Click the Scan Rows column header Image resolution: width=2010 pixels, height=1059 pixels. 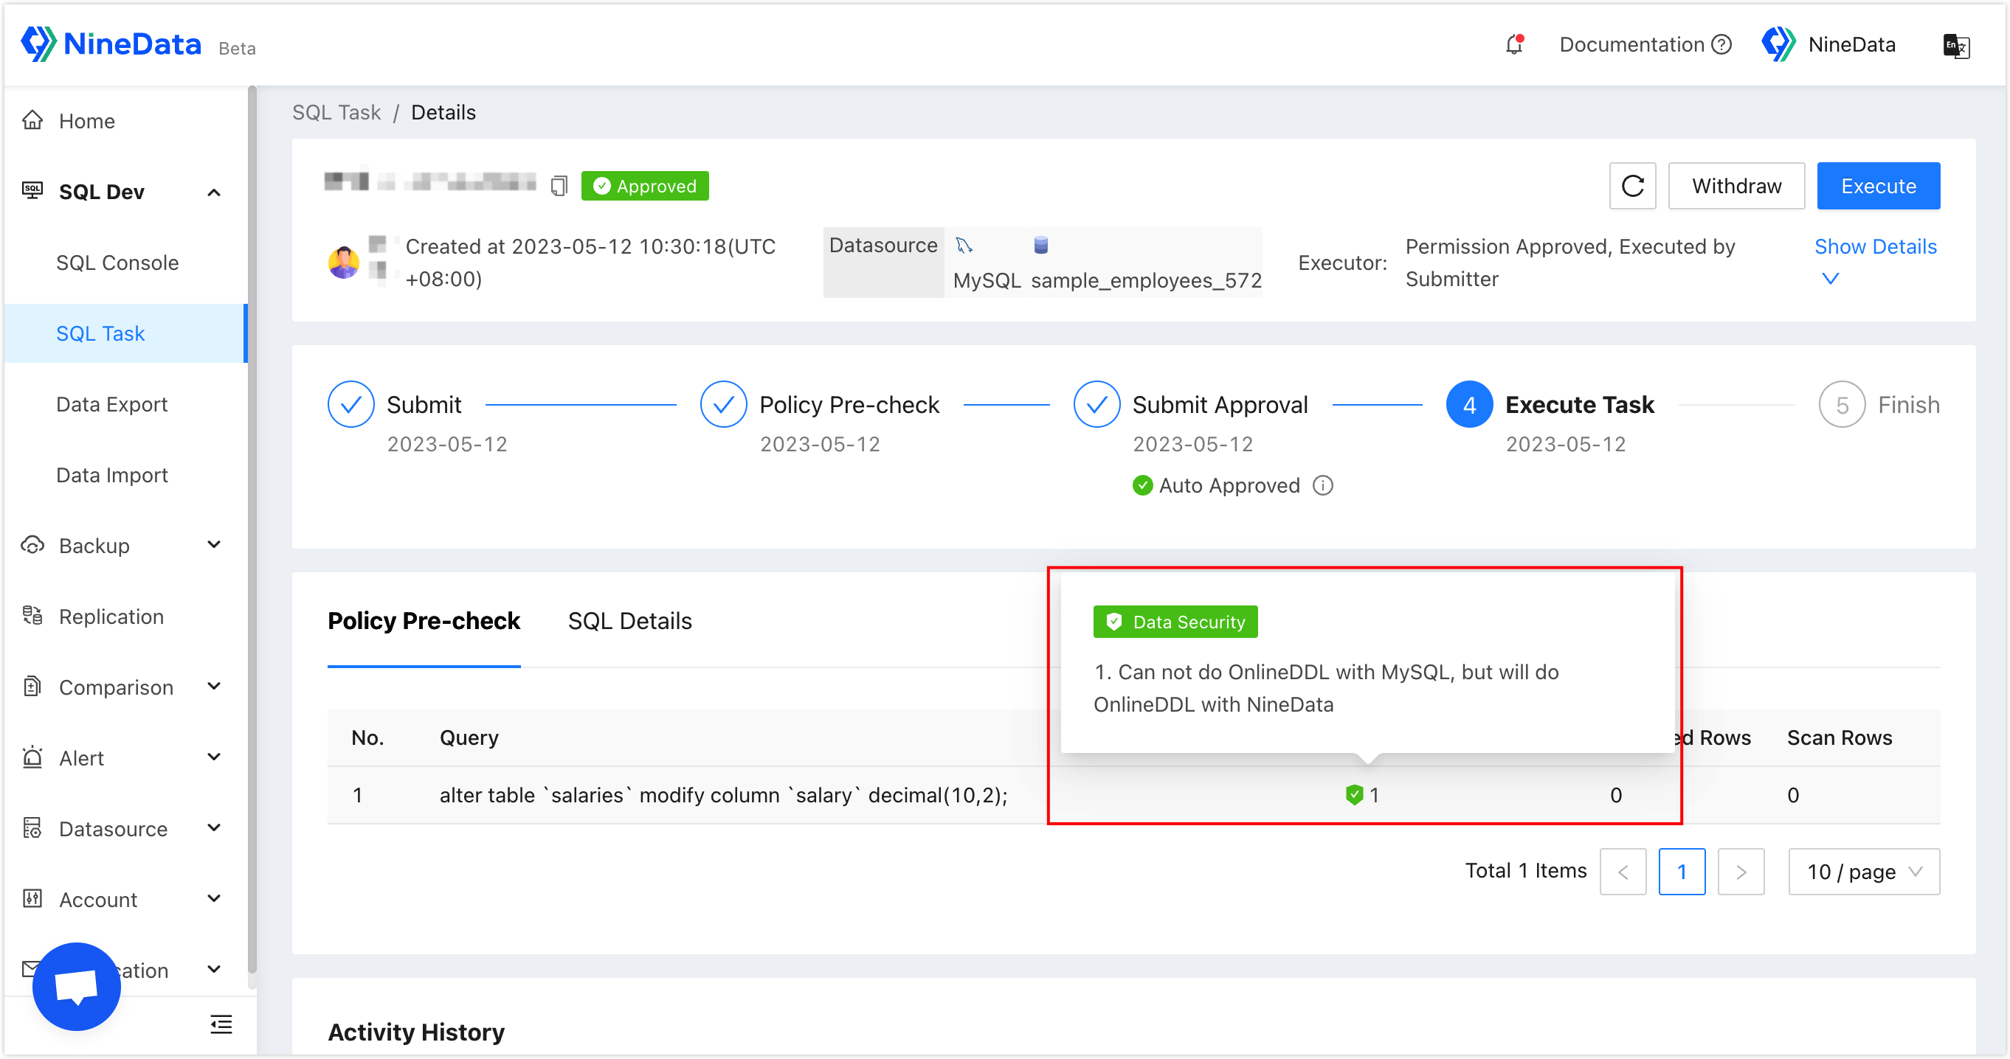(x=1839, y=737)
